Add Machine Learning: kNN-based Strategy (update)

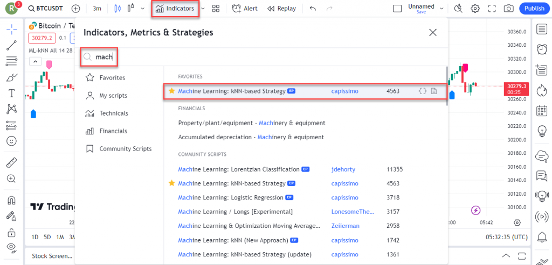click(245, 254)
